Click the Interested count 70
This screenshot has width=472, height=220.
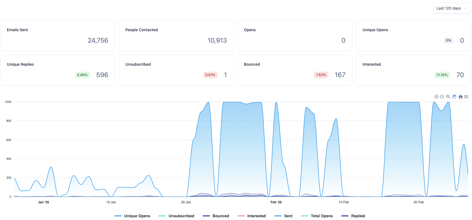460,75
